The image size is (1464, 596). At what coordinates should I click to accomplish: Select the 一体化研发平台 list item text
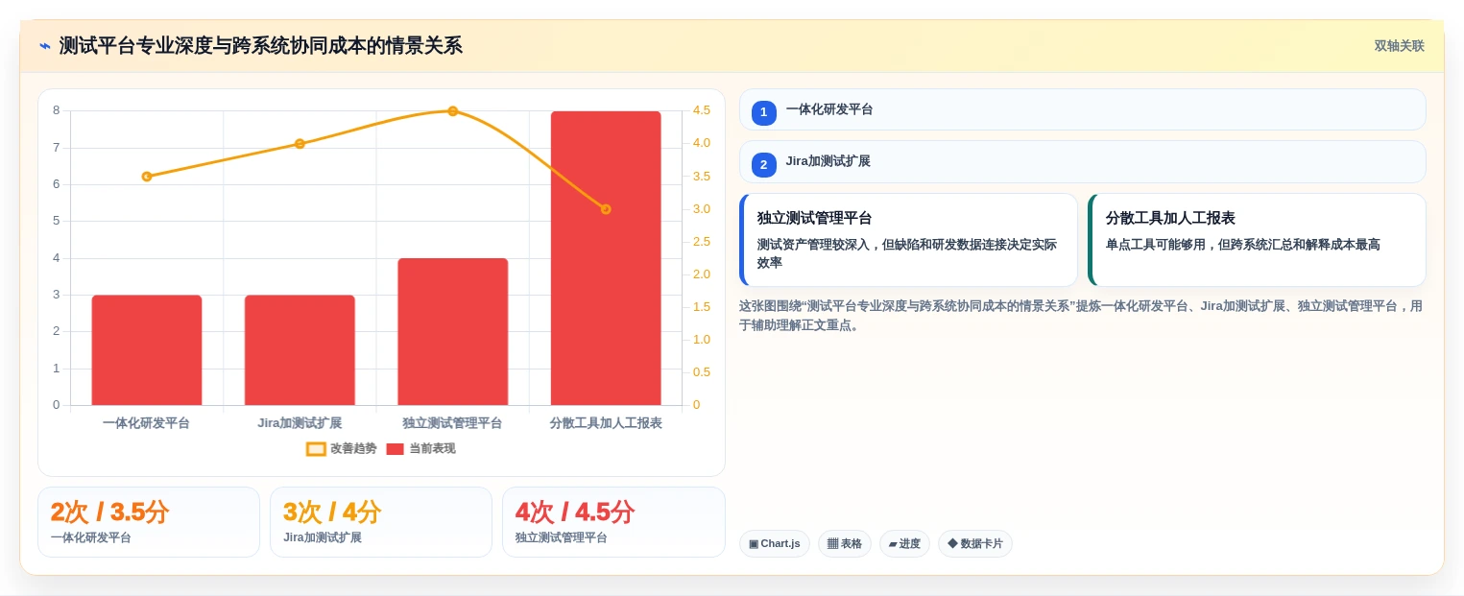point(829,109)
